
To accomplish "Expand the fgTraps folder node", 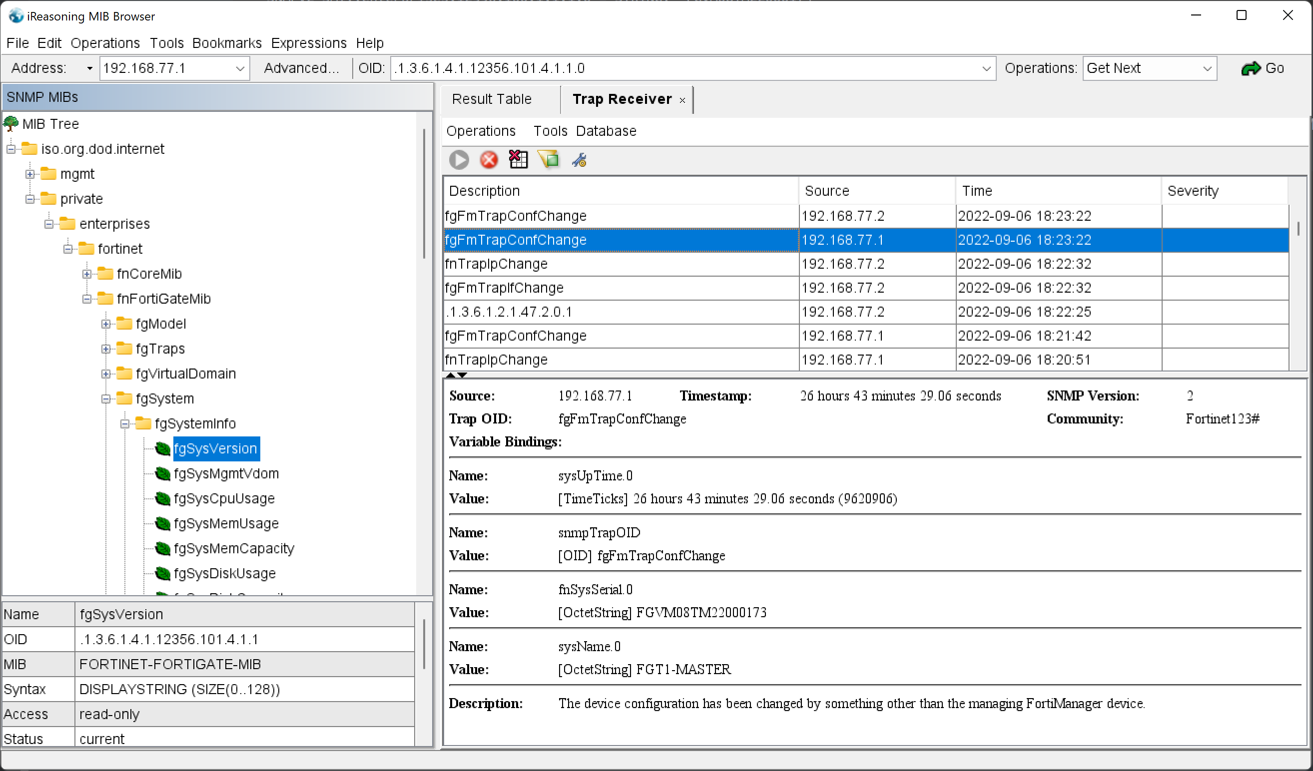I will 106,349.
